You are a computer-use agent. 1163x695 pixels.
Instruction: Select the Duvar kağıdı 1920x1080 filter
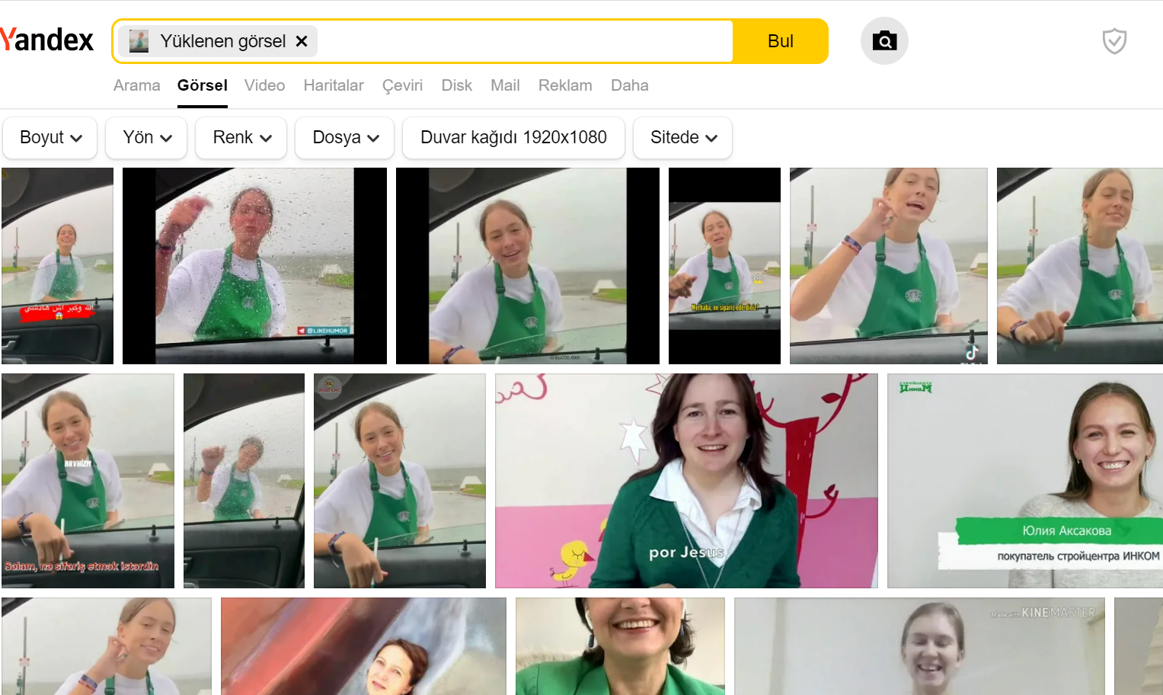pos(513,137)
